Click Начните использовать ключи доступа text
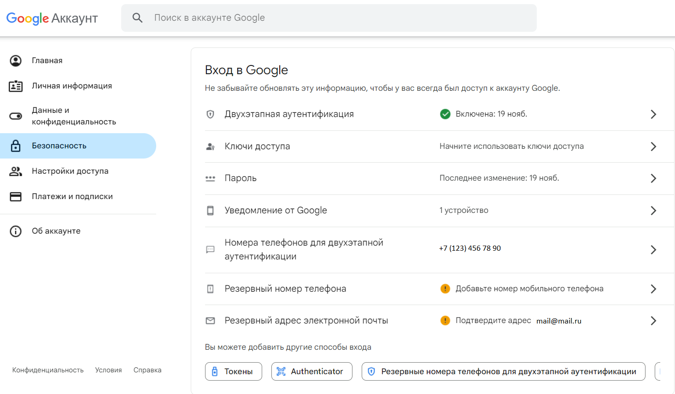Image resolution: width=675 pixels, height=394 pixels. point(512,147)
